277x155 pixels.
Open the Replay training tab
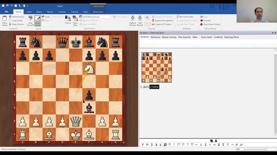click(x=169, y=37)
